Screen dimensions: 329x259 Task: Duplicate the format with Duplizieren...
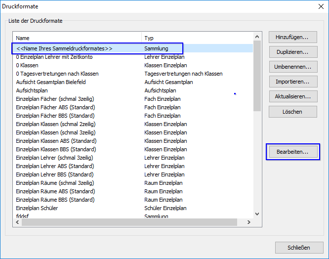click(x=293, y=52)
